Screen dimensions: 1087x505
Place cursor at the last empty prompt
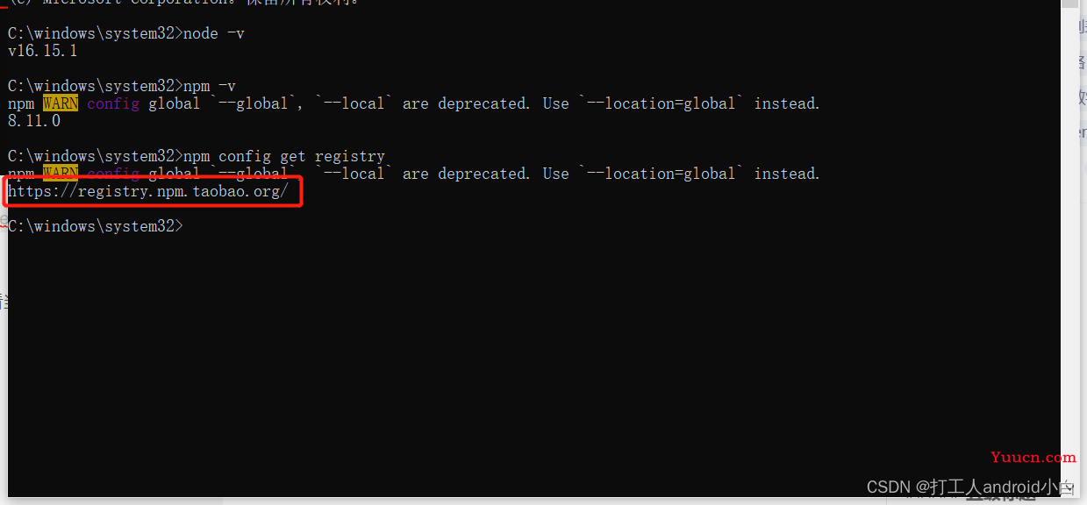[x=187, y=226]
